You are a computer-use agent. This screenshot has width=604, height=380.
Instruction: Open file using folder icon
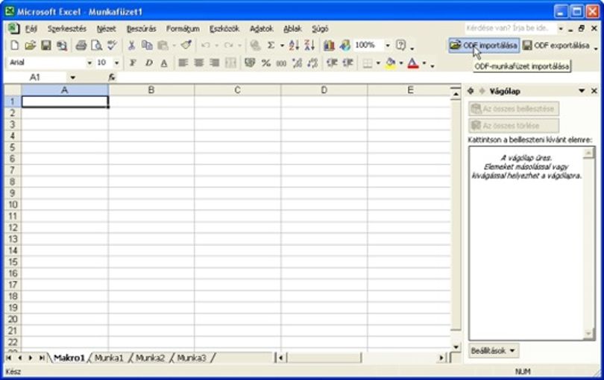pyautogui.click(x=31, y=45)
